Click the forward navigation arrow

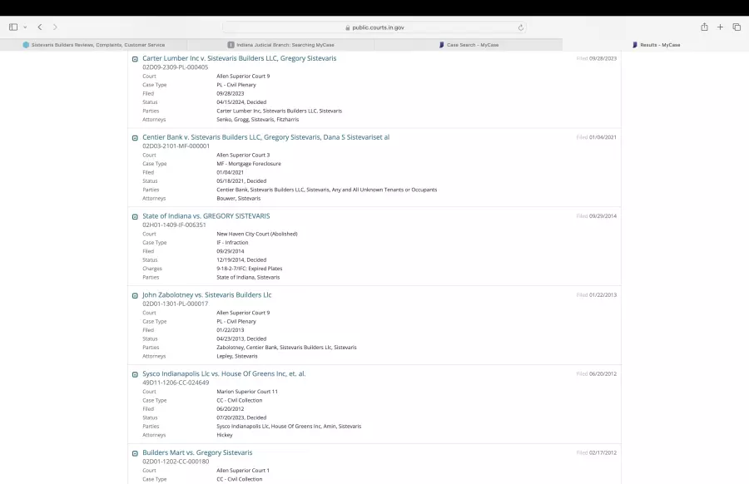coord(55,27)
